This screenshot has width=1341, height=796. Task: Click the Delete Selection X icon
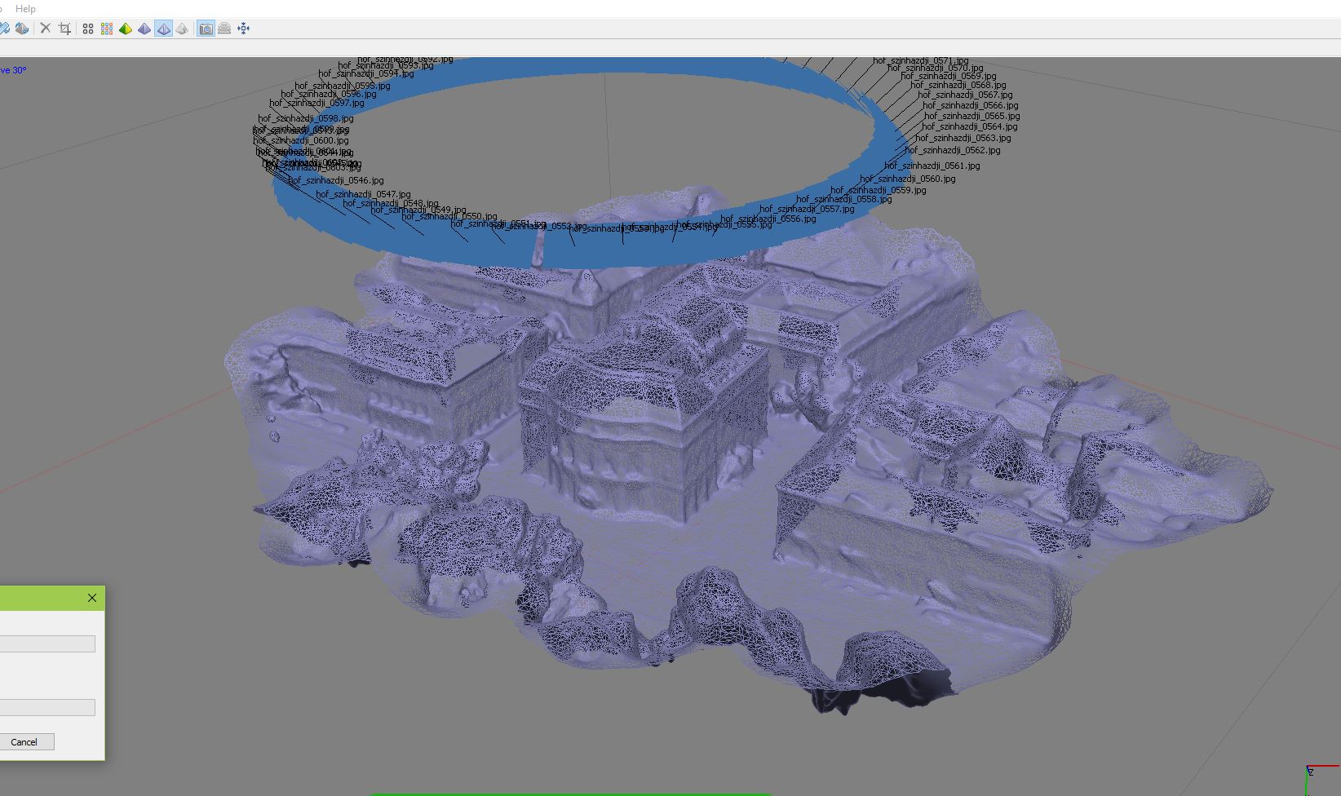click(x=46, y=29)
